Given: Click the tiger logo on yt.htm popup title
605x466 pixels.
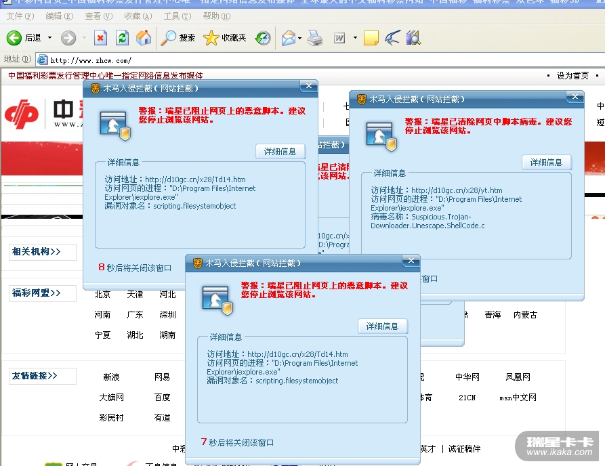Looking at the screenshot, I should click(x=361, y=100).
